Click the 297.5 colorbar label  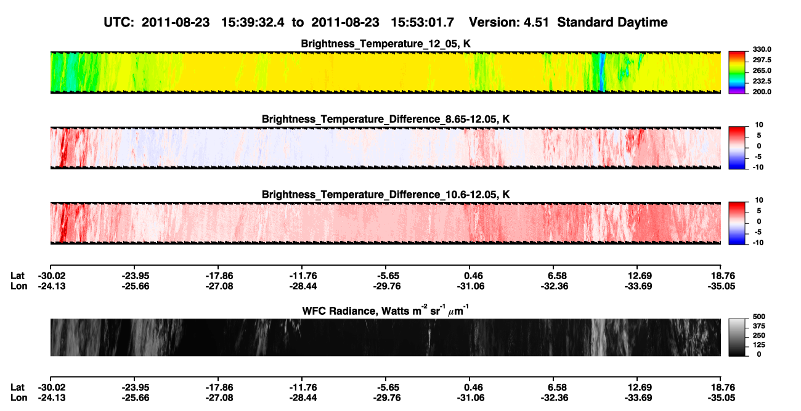point(761,60)
